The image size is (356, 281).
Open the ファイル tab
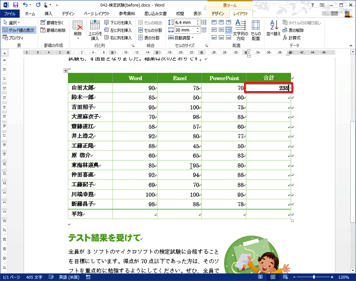click(9, 14)
